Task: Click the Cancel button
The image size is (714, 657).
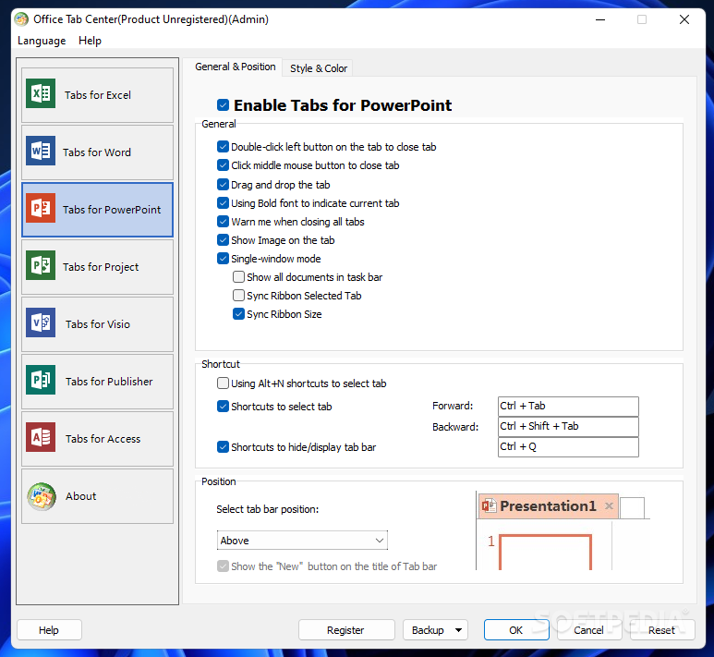Action: click(588, 630)
